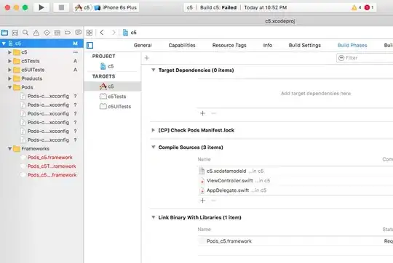The height and width of the screenshot is (263, 393).
Task: Open the related items grid icon
Action: 90,33
